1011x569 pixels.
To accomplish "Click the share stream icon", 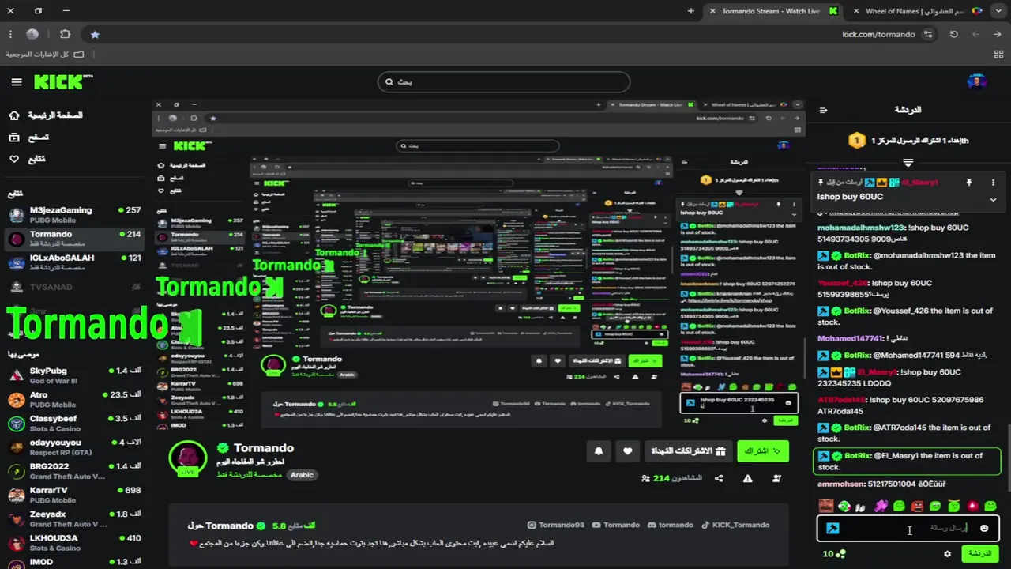I will point(719,478).
